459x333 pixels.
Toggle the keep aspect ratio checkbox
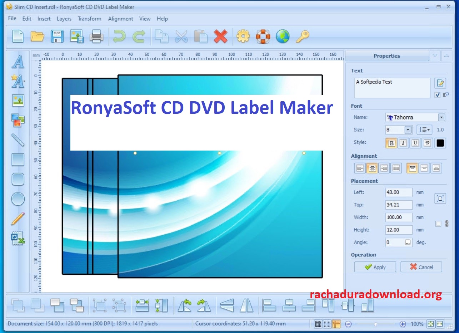click(x=438, y=224)
